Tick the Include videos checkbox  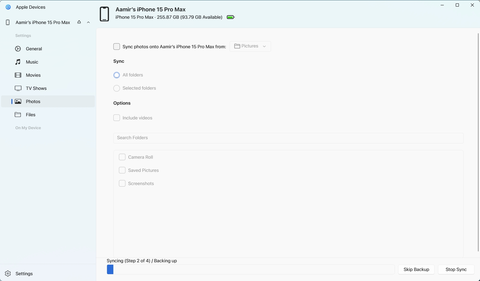coord(116,118)
